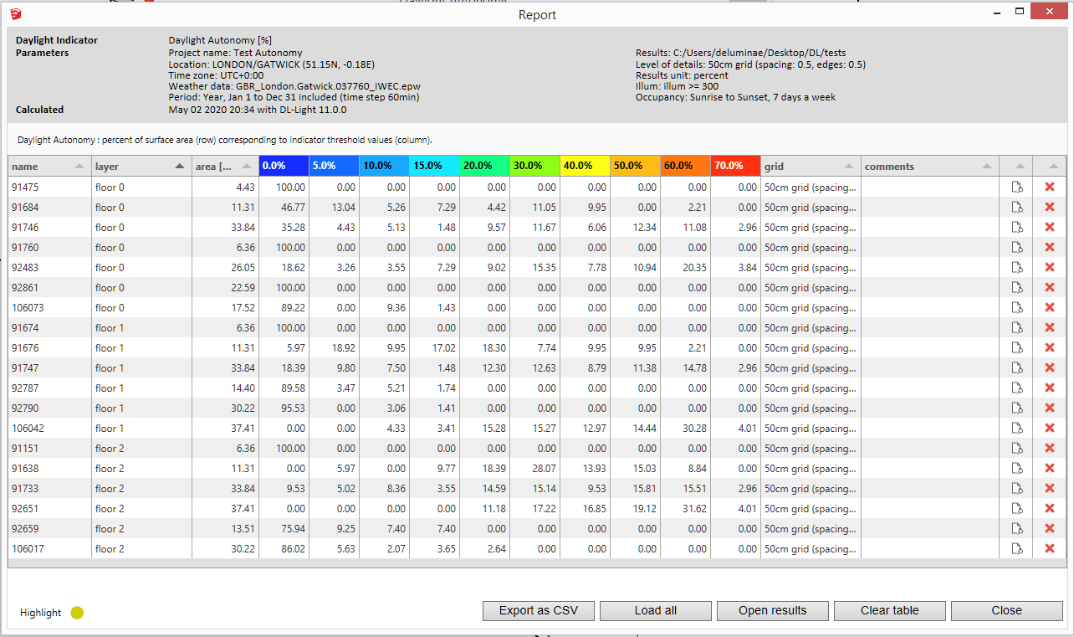The height and width of the screenshot is (637, 1074).
Task: Delete row 92659 with its red X
Action: click(x=1050, y=528)
